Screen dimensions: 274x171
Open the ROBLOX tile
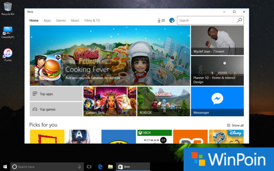(x=164, y=101)
